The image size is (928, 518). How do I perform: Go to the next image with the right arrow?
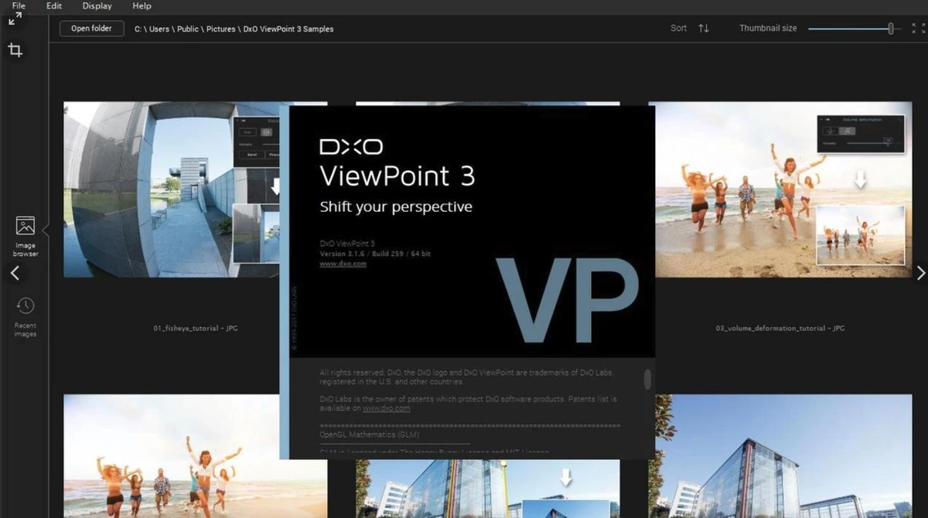(x=920, y=273)
